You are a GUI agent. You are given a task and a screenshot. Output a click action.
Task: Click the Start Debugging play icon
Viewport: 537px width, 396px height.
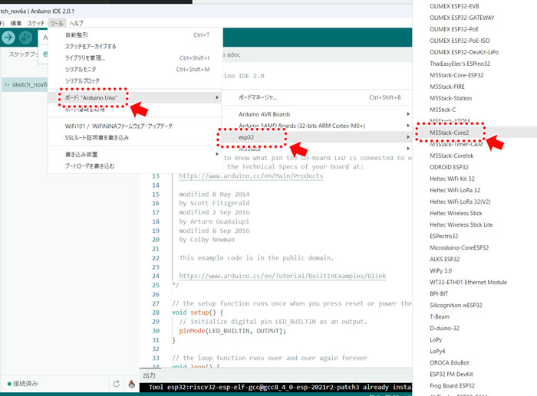point(25,38)
